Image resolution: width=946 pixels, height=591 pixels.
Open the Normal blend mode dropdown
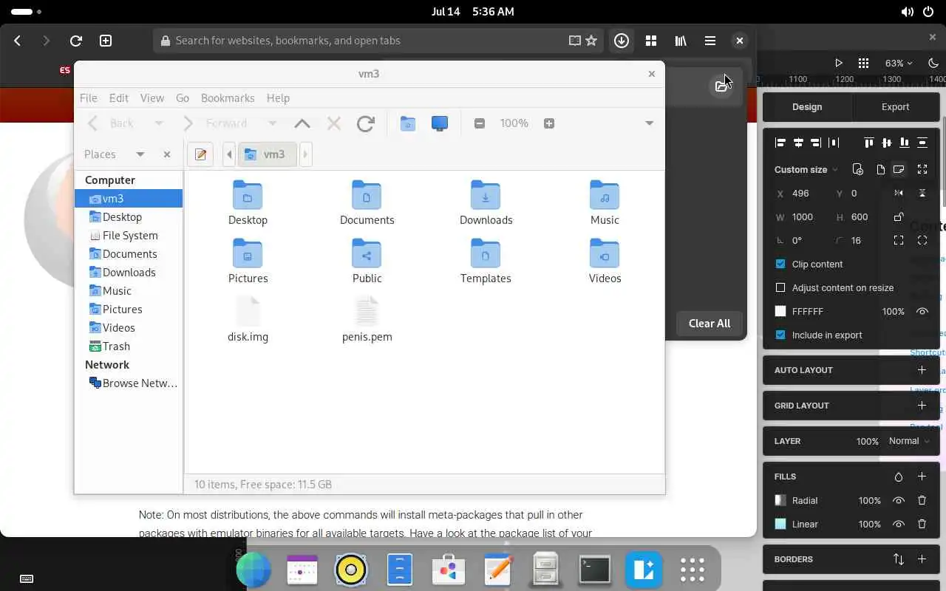point(909,441)
